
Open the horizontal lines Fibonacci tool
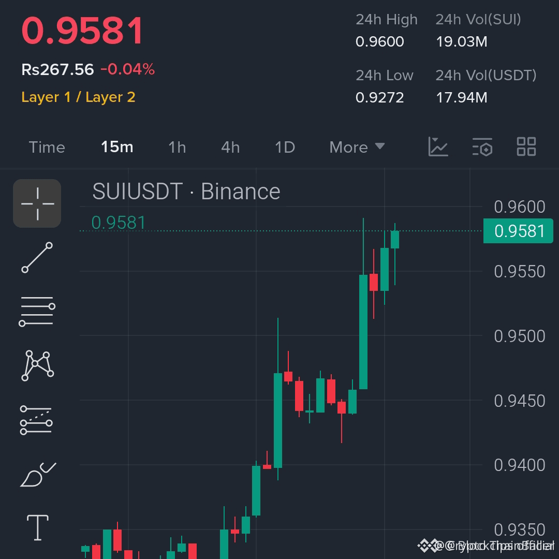pyautogui.click(x=37, y=311)
